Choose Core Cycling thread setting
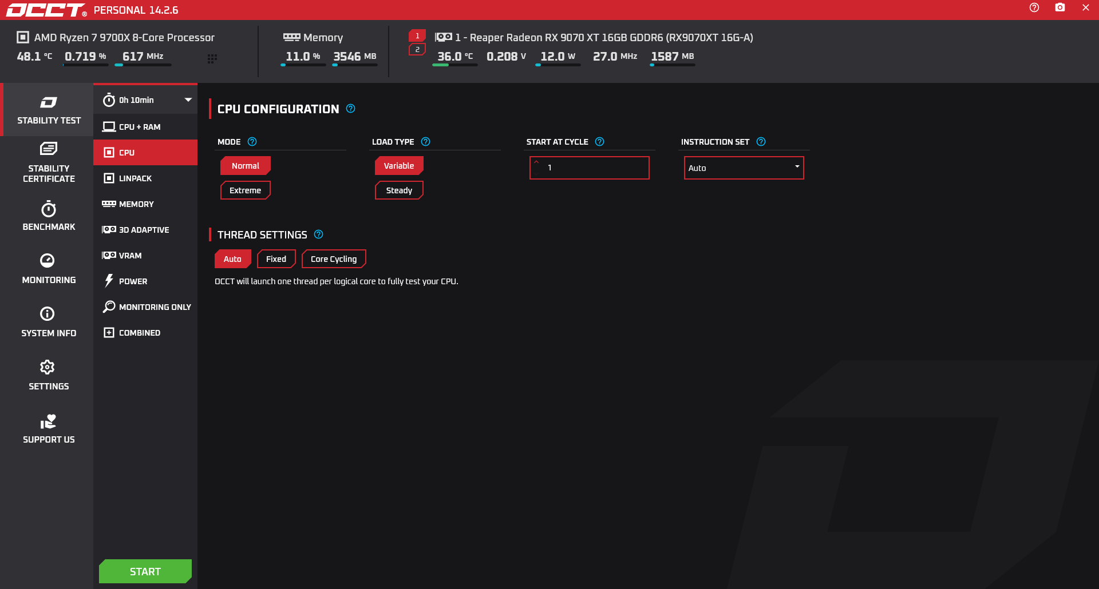This screenshot has height=589, width=1099. pyautogui.click(x=334, y=259)
